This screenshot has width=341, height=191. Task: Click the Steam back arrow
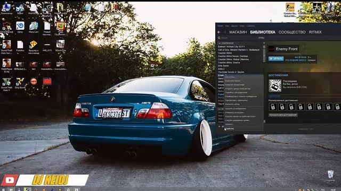(x=219, y=32)
